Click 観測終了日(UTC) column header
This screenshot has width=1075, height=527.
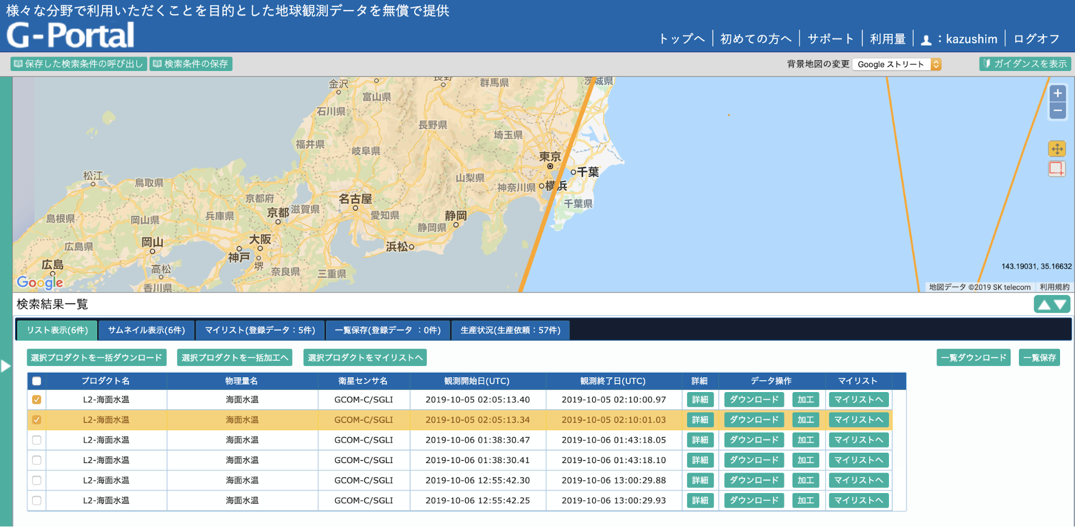point(613,381)
